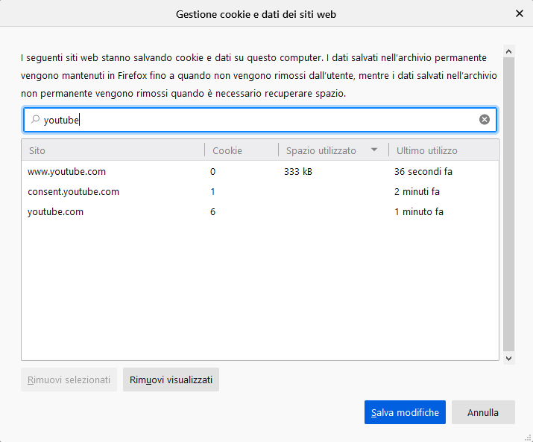
Task: Click the scrollbar up arrow
Action: [508, 51]
